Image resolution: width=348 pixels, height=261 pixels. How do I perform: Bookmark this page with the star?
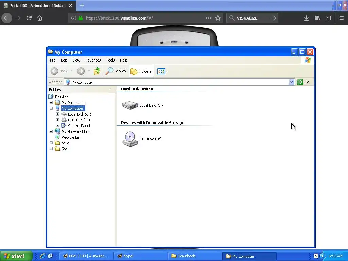(218, 18)
